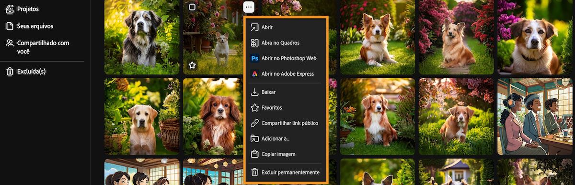575x185 pixels.
Task: Click the permanent delete trash icon
Action: pos(255,172)
